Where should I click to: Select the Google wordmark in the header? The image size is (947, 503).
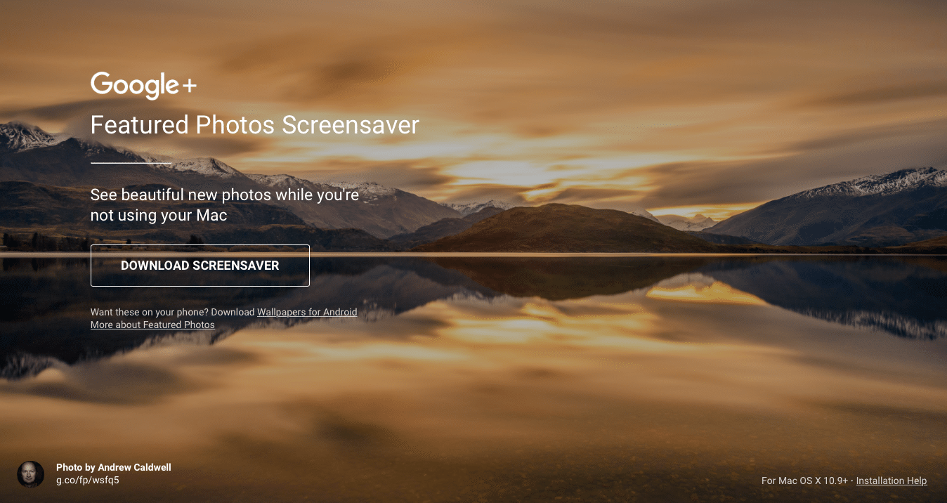coord(133,85)
